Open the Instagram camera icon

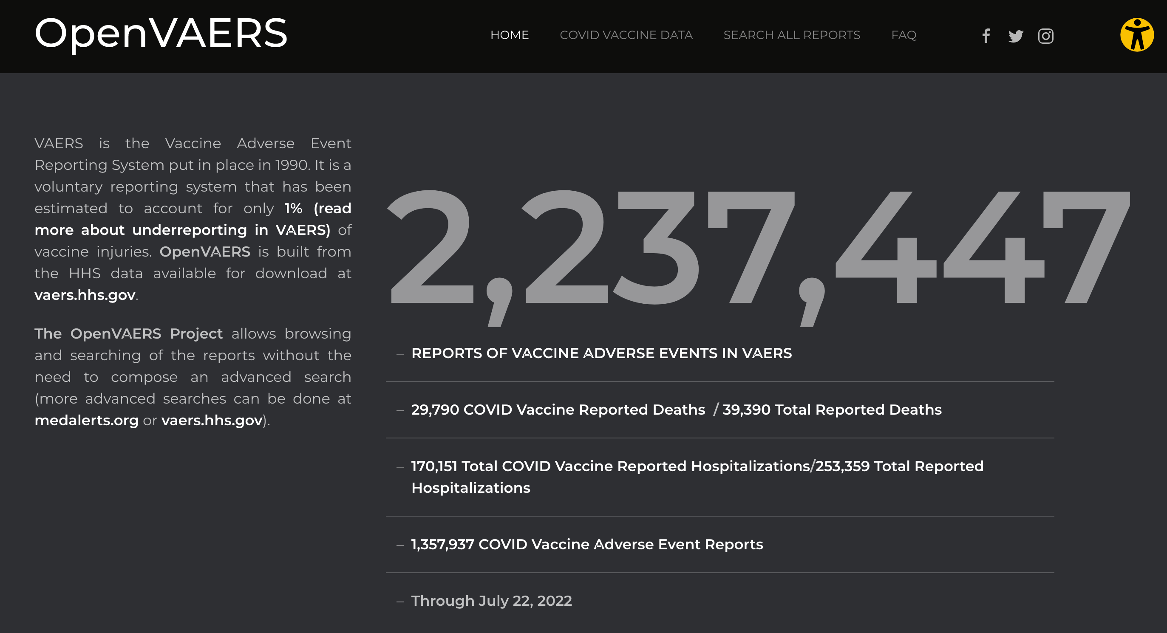click(x=1045, y=36)
